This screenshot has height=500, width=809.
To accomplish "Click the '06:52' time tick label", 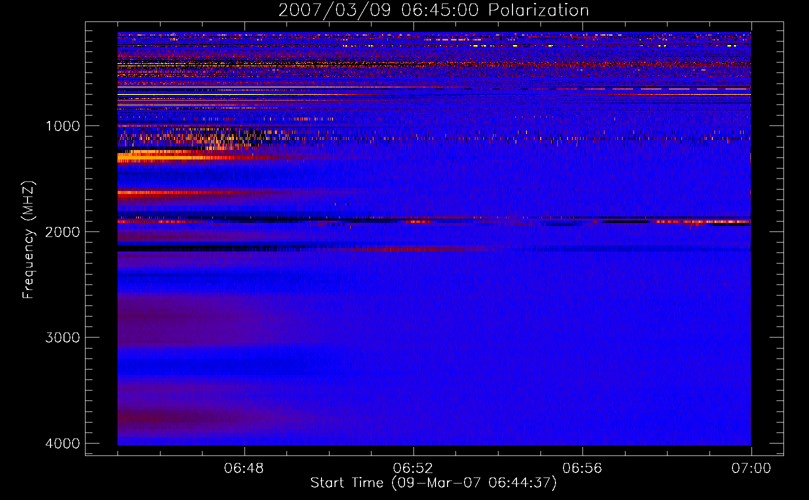I will click(413, 468).
